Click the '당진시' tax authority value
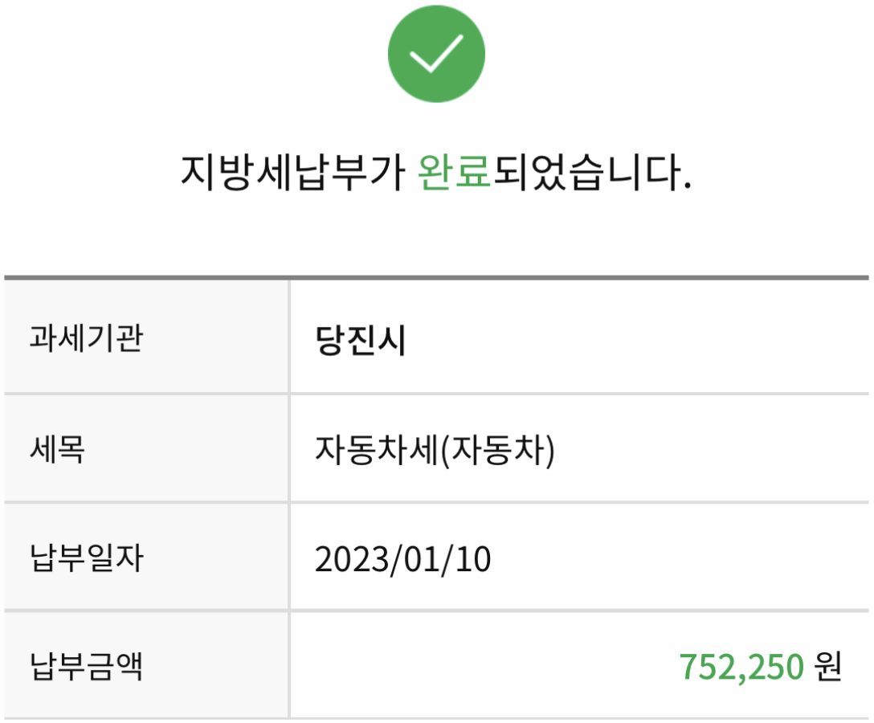The height and width of the screenshot is (723, 874). (x=361, y=341)
